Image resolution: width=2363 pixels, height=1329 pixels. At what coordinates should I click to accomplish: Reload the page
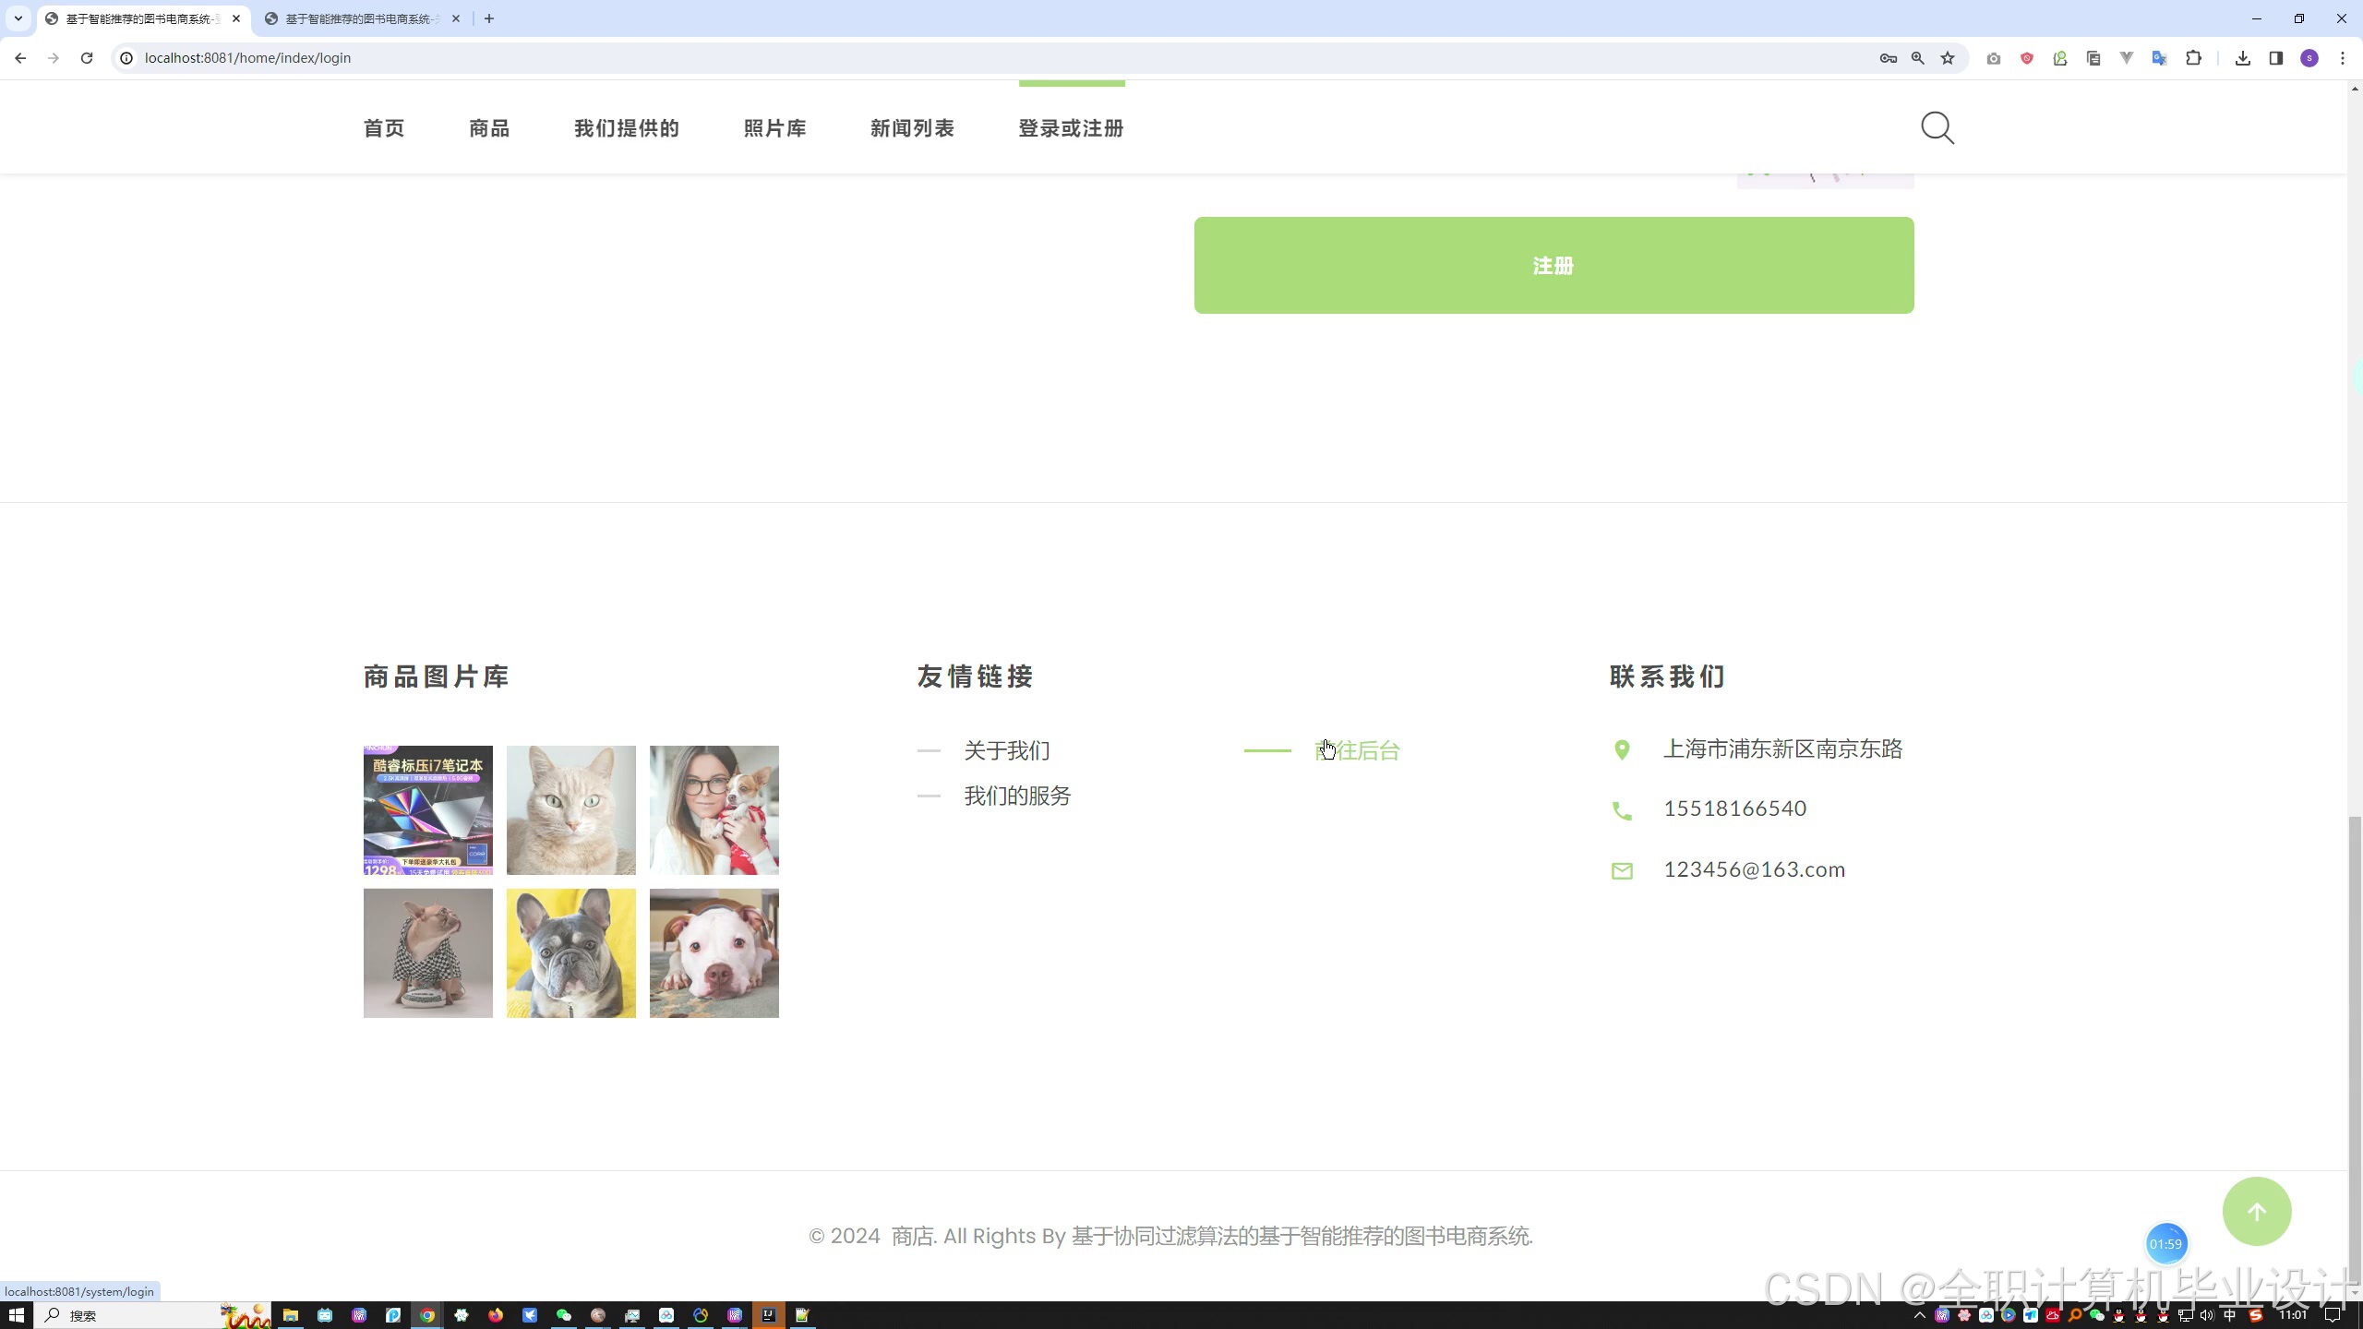pos(87,58)
